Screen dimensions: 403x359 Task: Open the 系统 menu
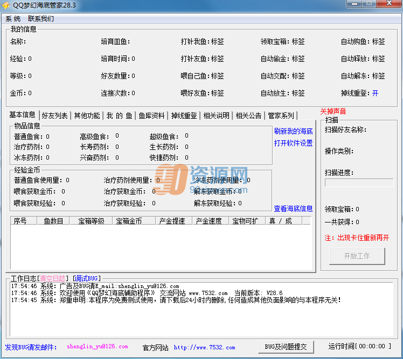coord(13,19)
